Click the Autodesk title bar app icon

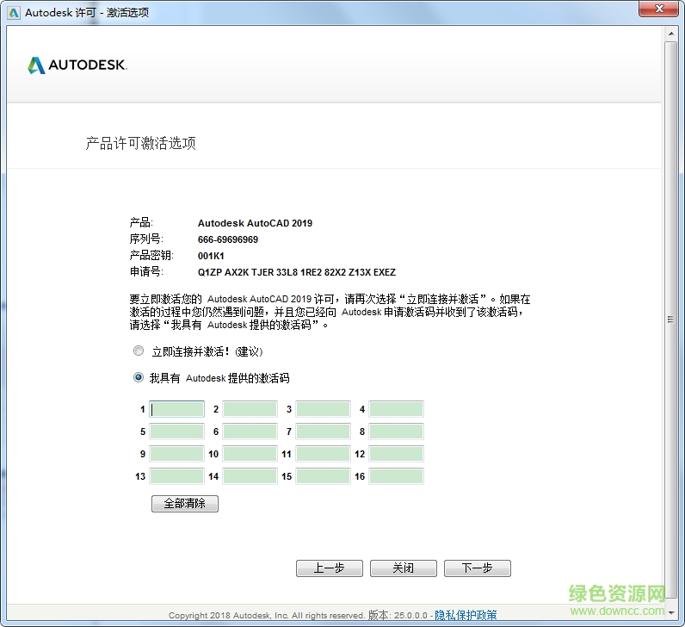14,13
